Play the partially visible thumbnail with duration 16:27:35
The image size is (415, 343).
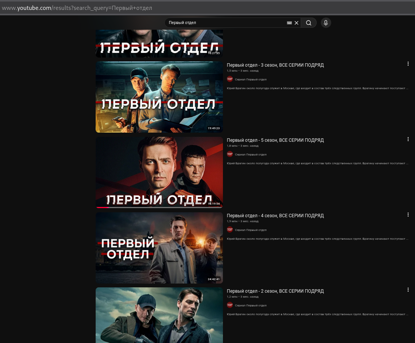[159, 43]
